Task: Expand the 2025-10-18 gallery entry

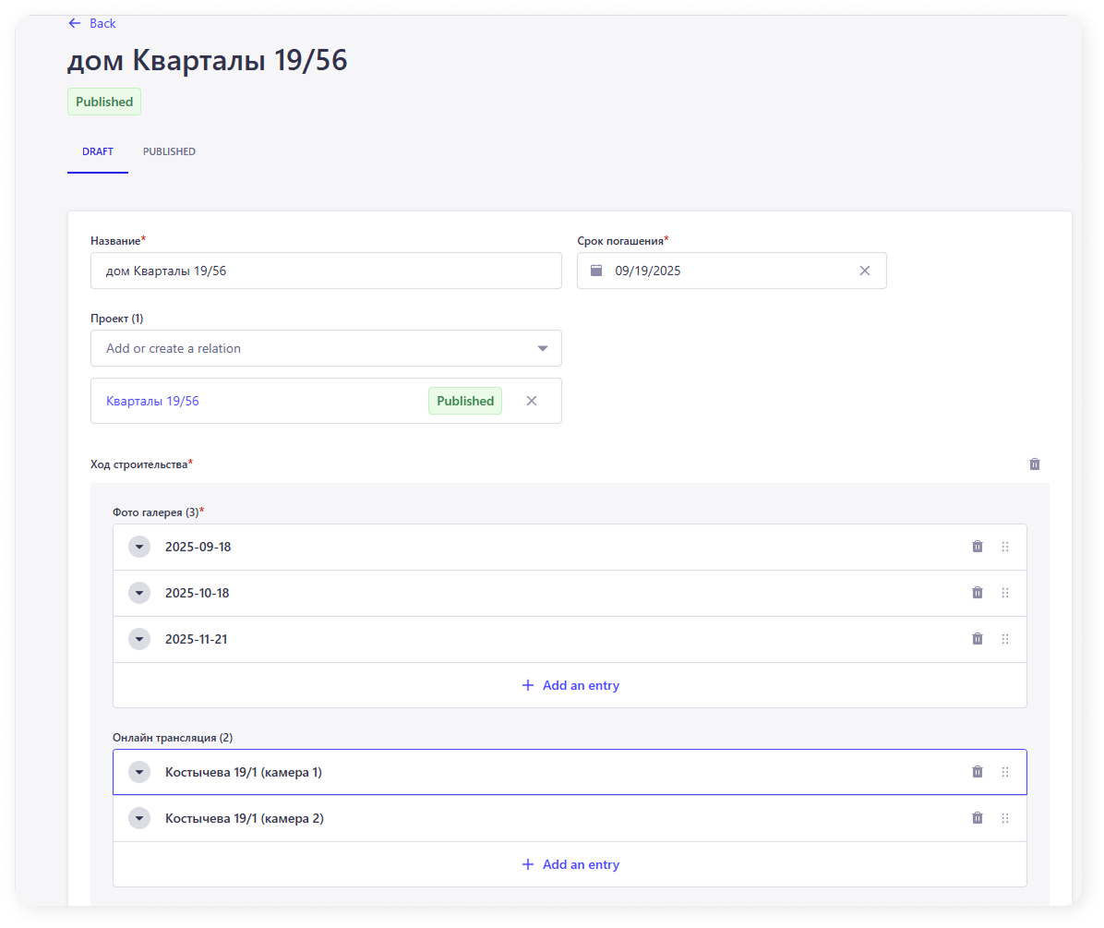Action: 139,593
